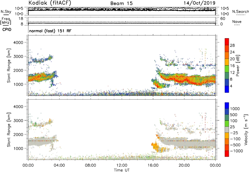249x172 pixels.
Task: Click the '08:00' time tick label
Action: tap(91, 165)
